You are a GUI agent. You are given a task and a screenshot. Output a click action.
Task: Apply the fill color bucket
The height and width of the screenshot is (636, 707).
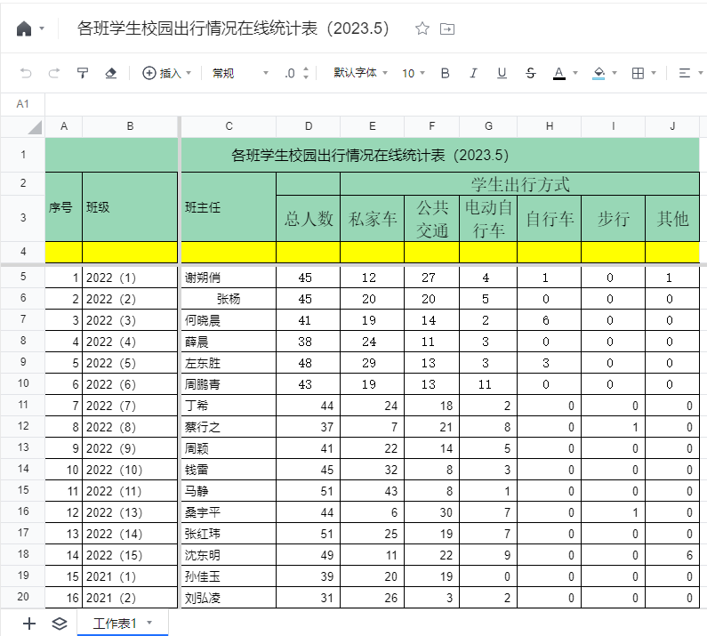(x=599, y=73)
